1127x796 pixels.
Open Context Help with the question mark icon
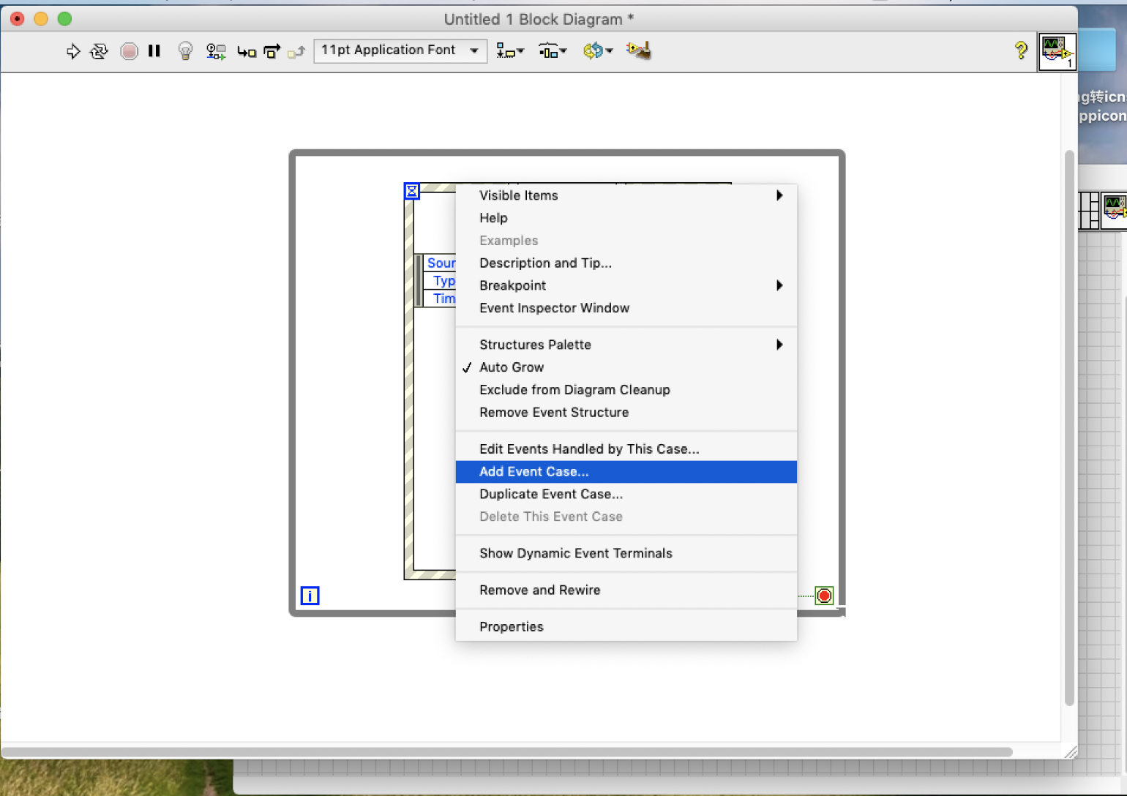[x=1021, y=50]
